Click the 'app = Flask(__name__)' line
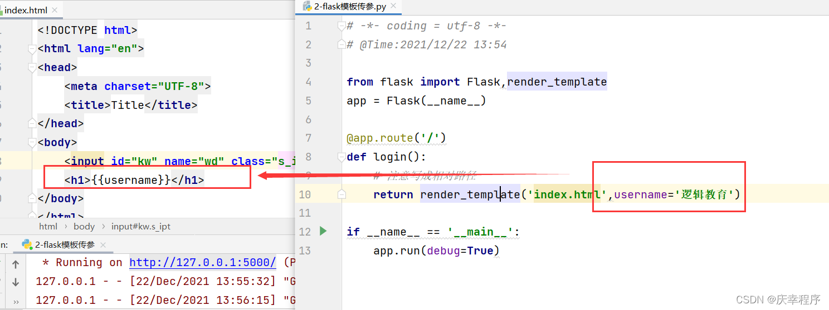829x310 pixels. 416,101
